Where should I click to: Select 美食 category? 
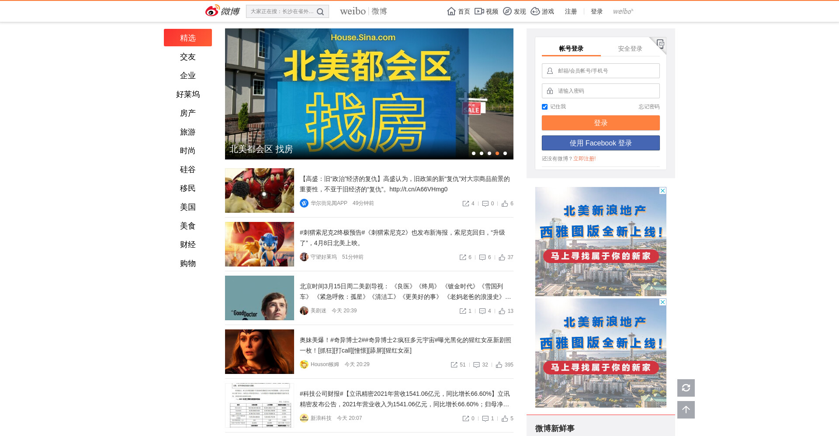(188, 226)
